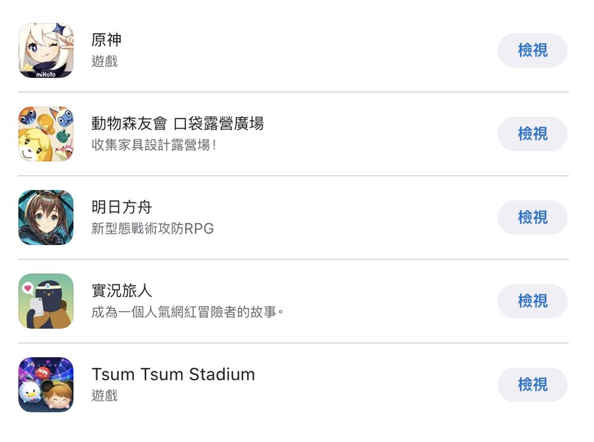Hit 檢視 for Tsum Tsum Stadium
Viewport: 594px width, 442px height.
532,385
